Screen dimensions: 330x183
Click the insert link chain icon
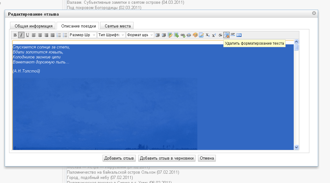[x=183, y=35]
